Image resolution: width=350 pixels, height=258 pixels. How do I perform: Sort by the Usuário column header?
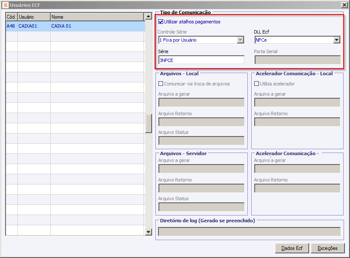[x=34, y=17]
